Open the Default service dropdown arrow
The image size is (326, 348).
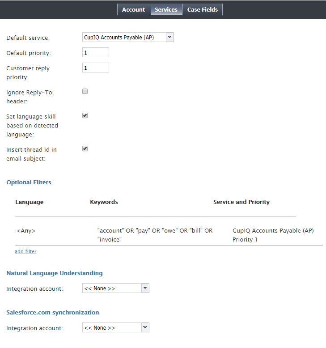coord(170,37)
